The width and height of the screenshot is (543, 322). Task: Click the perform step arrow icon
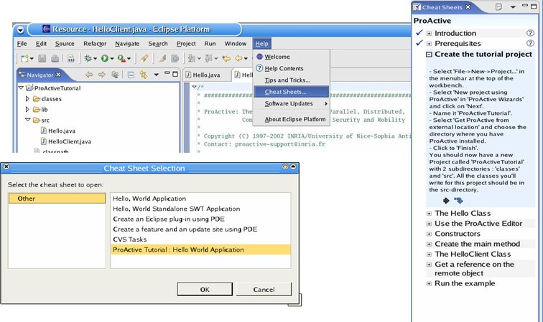point(446,201)
